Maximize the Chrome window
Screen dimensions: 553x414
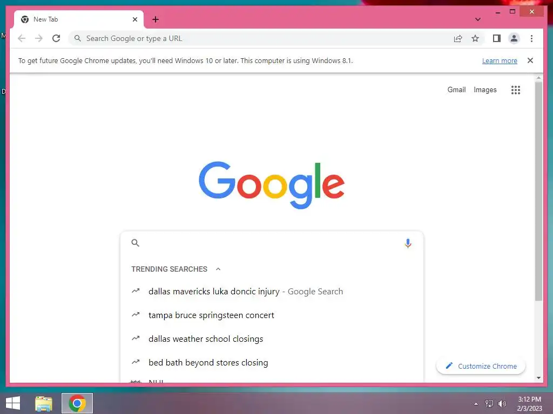pos(512,12)
